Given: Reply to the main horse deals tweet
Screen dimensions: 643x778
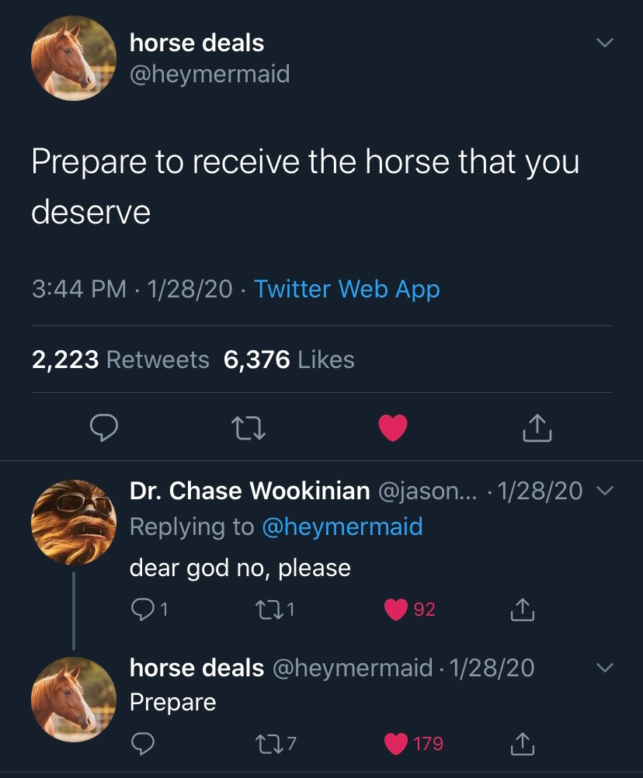Looking at the screenshot, I should click(105, 427).
